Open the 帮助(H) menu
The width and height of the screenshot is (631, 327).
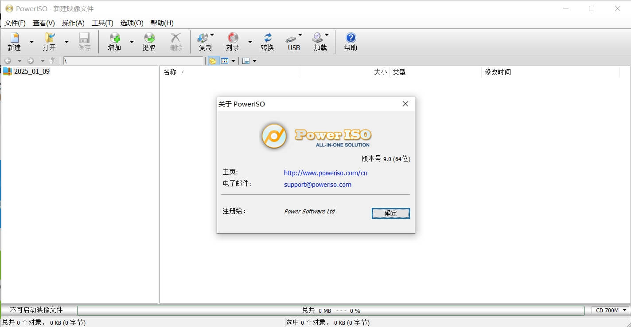(162, 23)
